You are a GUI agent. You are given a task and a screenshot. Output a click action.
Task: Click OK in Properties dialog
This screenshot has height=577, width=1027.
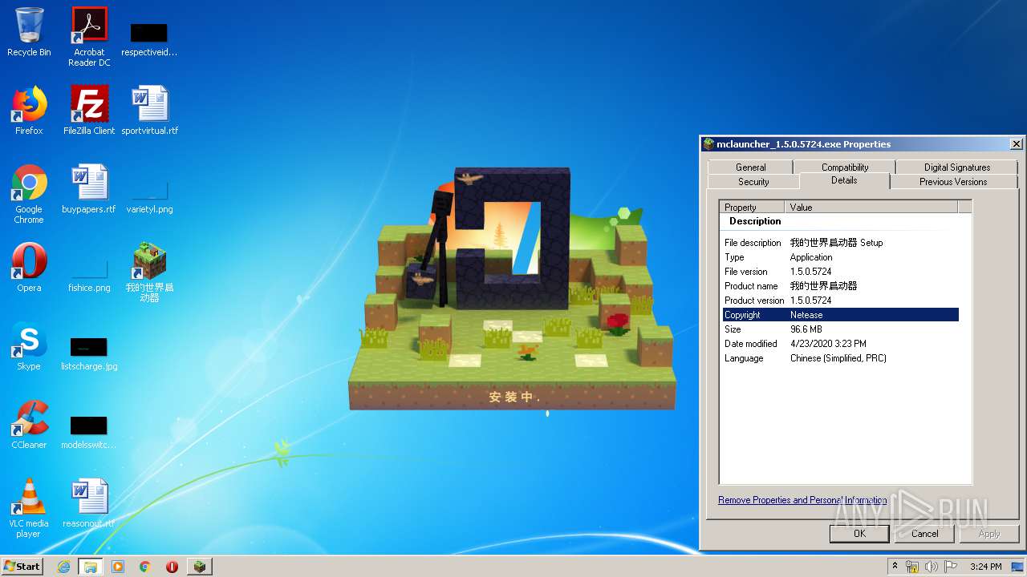coord(859,534)
